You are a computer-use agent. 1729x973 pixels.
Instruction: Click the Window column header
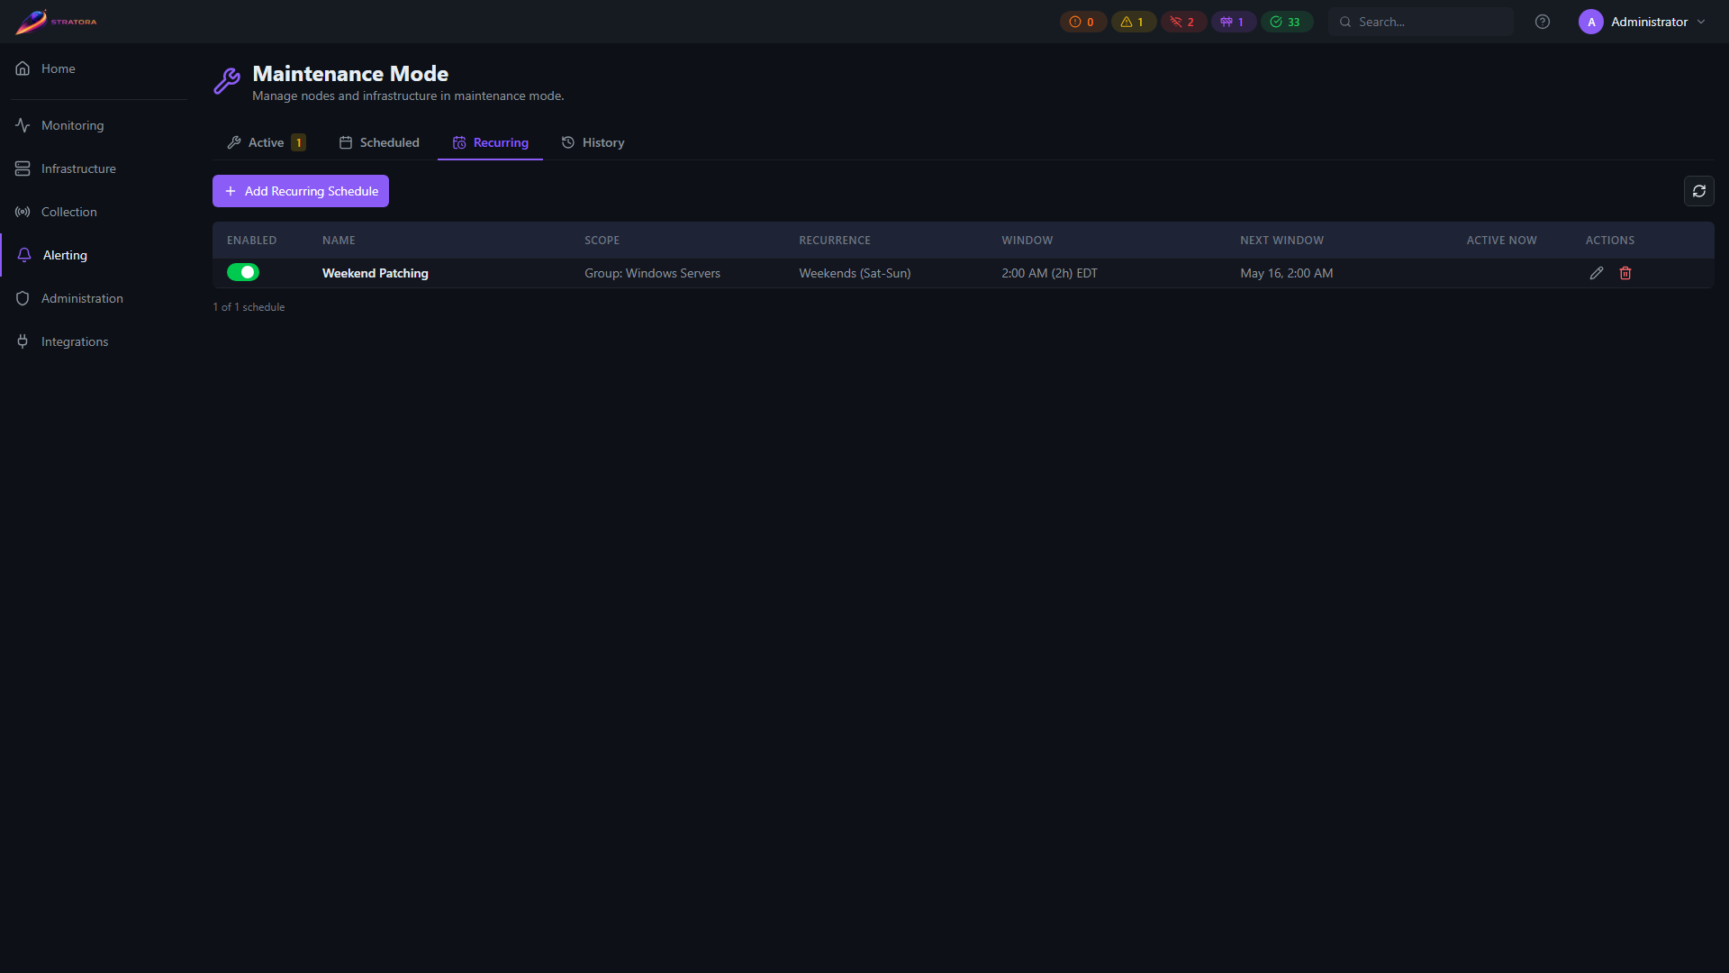click(1027, 241)
